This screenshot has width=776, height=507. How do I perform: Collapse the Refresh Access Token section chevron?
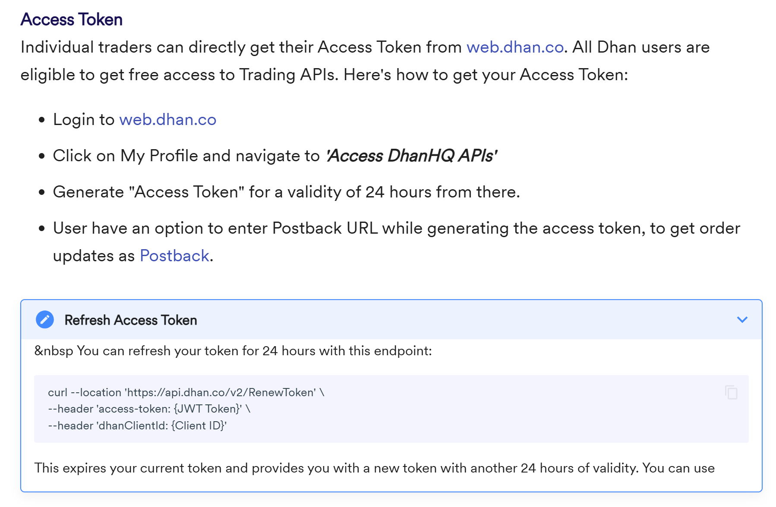click(742, 319)
